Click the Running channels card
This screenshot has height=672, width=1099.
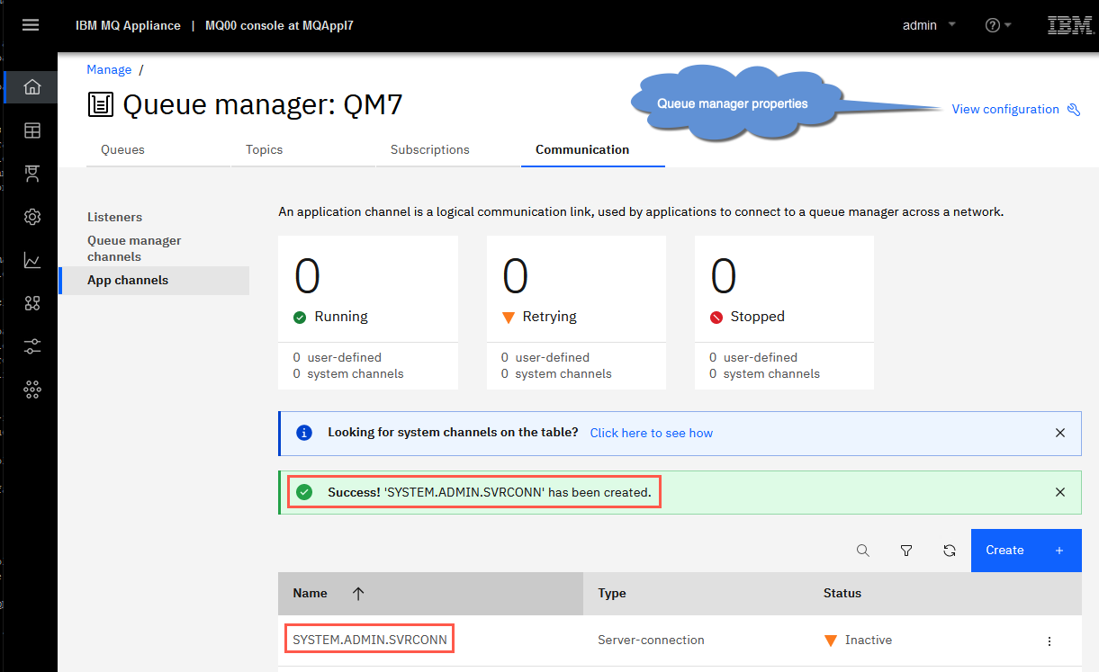368,313
